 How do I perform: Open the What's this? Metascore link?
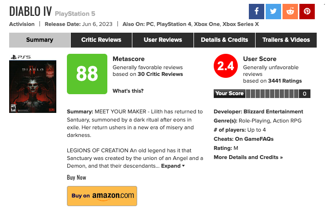(128, 91)
